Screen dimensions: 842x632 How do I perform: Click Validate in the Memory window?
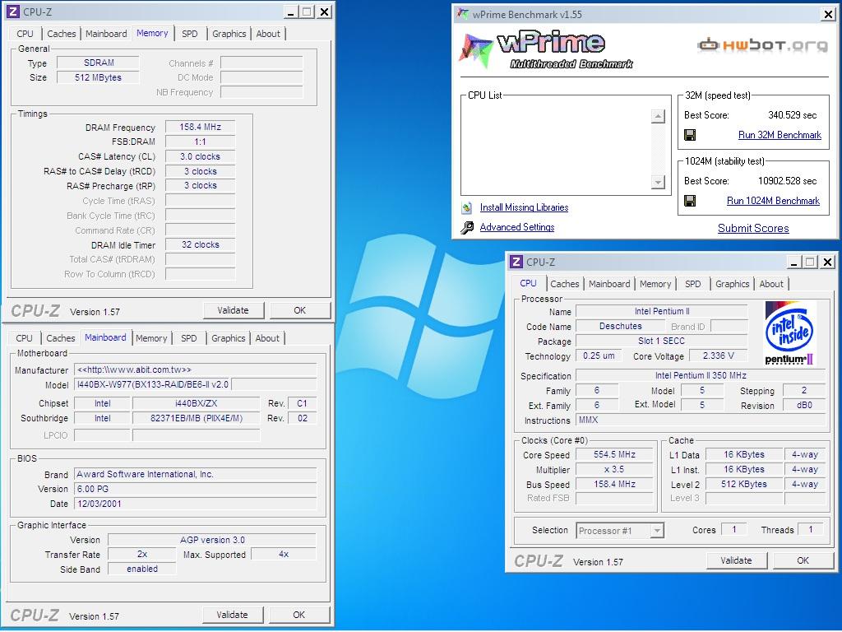(233, 310)
